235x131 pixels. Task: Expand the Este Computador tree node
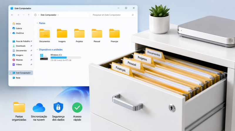click(x=11, y=73)
